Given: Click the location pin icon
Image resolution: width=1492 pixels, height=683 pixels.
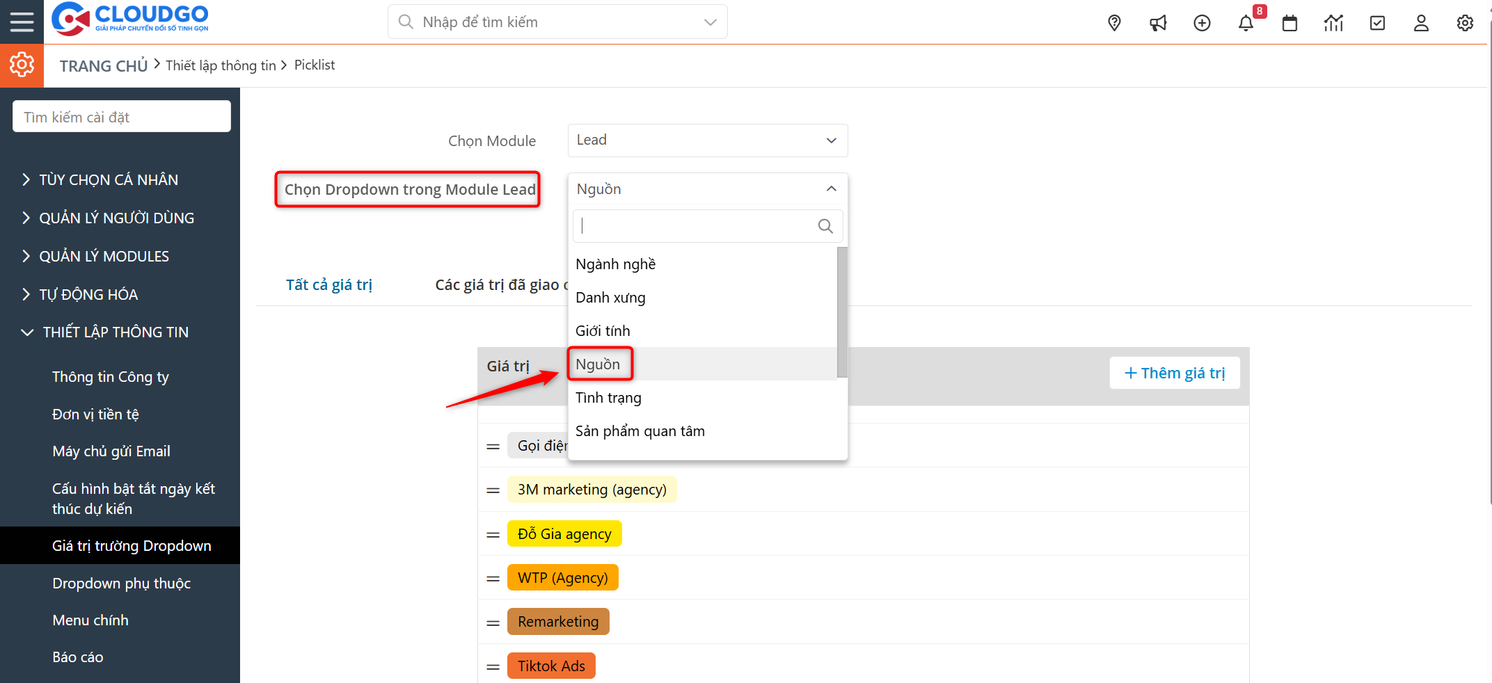Looking at the screenshot, I should 1114,23.
